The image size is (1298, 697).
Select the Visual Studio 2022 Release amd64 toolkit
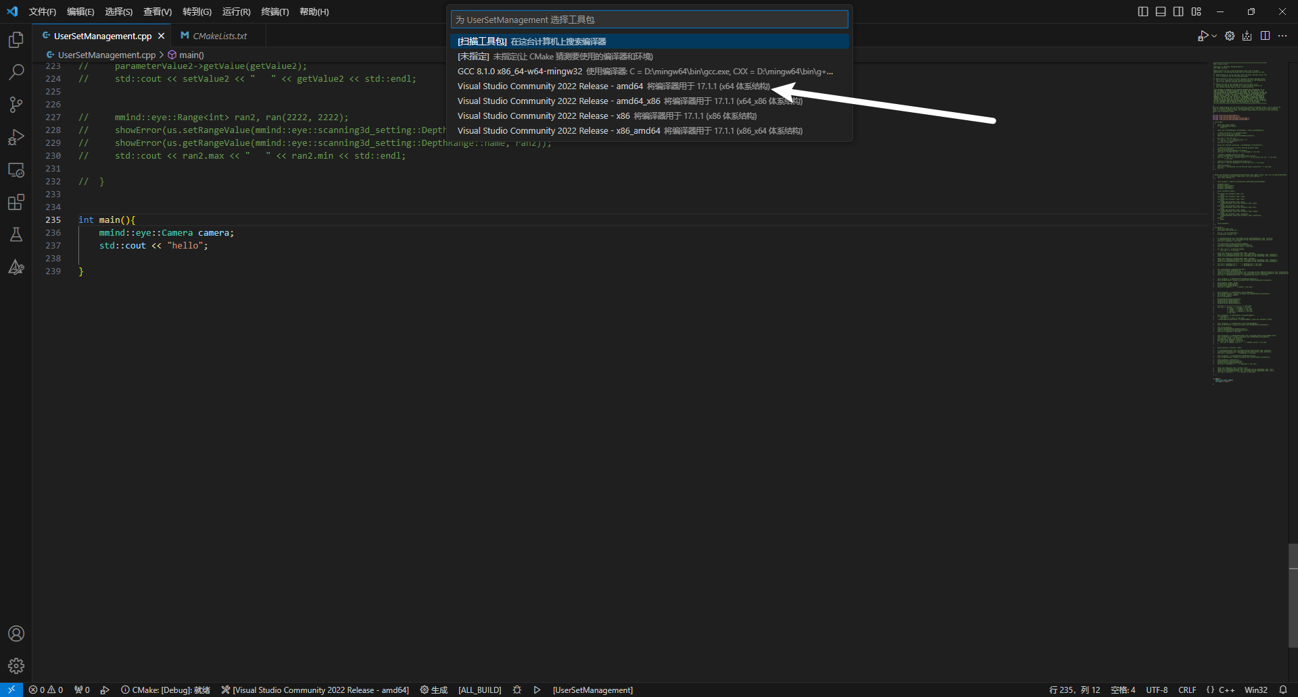point(581,86)
